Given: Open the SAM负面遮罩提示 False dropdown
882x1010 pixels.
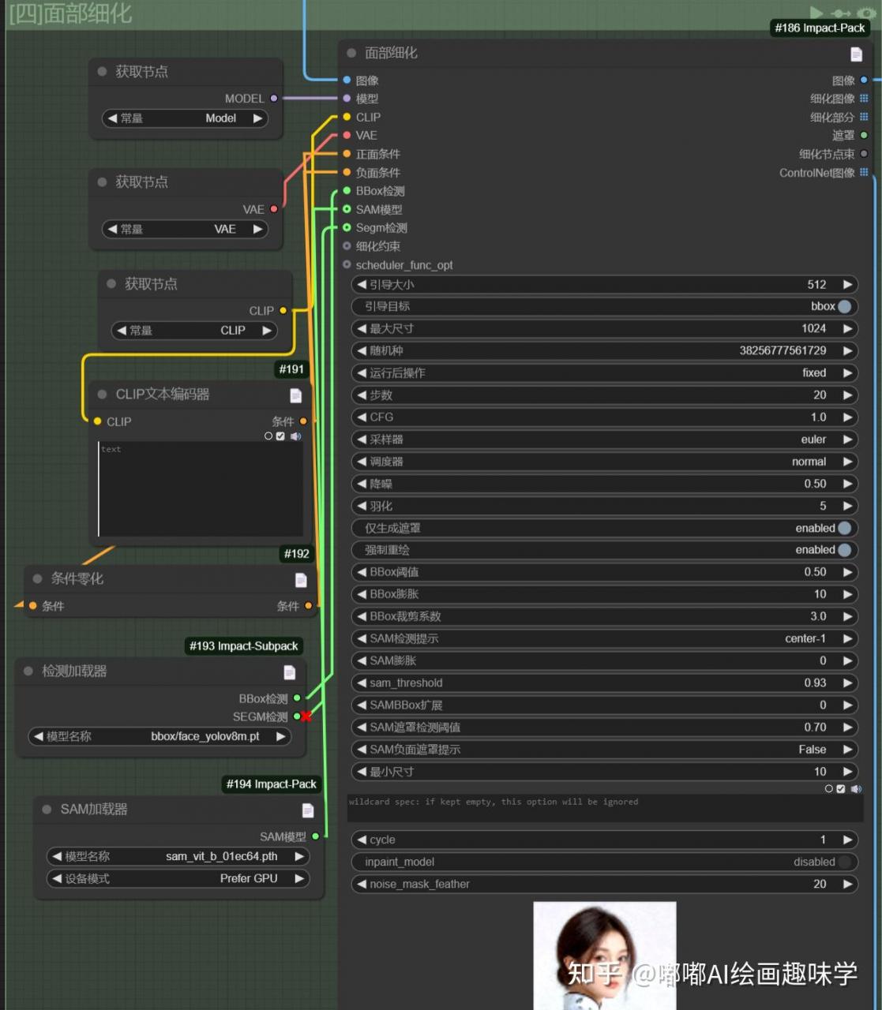Looking at the screenshot, I should 604,750.
